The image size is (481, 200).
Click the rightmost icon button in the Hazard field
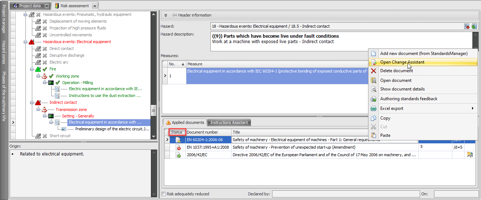point(474,26)
